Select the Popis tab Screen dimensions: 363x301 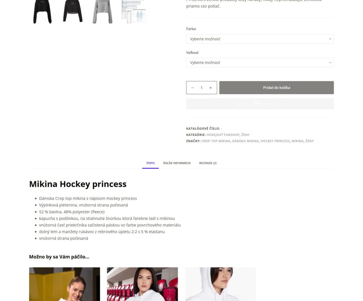(150, 163)
